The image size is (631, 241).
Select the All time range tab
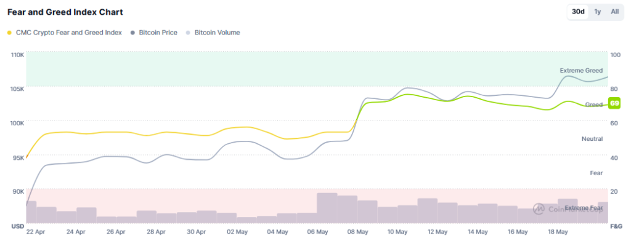(x=614, y=12)
